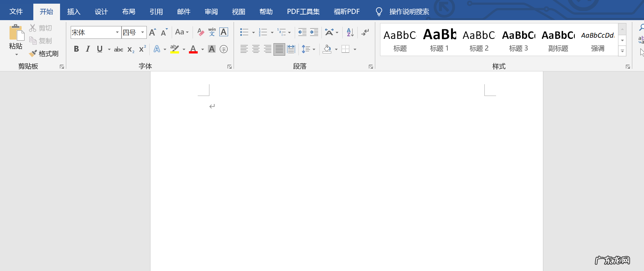Toggle character shading (gray A)
Viewport: 644px width, 271px height.
click(212, 49)
